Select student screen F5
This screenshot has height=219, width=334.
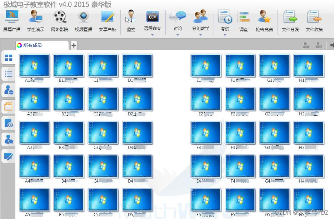click(240, 200)
